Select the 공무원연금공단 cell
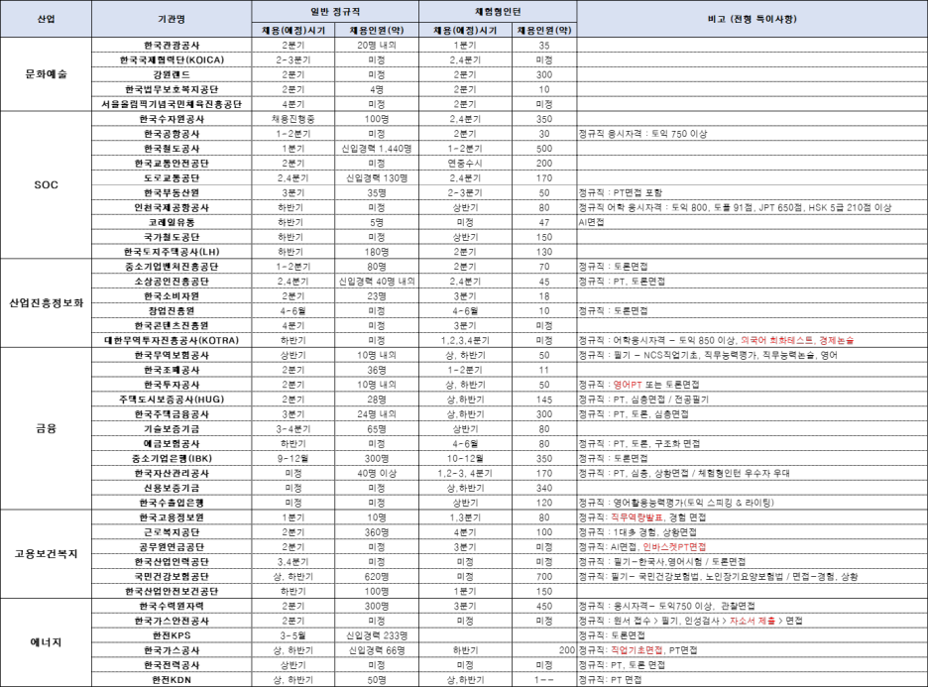Viewport: 928px width, 687px height. [x=172, y=547]
